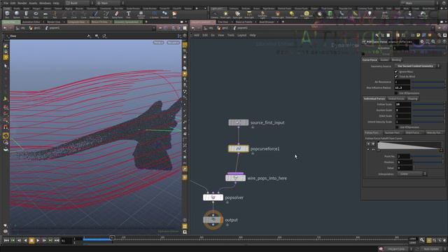Enable Use VEXpressions under Inherit Velocity Scale
This screenshot has width=448, height=252.
pyautogui.click(x=397, y=127)
